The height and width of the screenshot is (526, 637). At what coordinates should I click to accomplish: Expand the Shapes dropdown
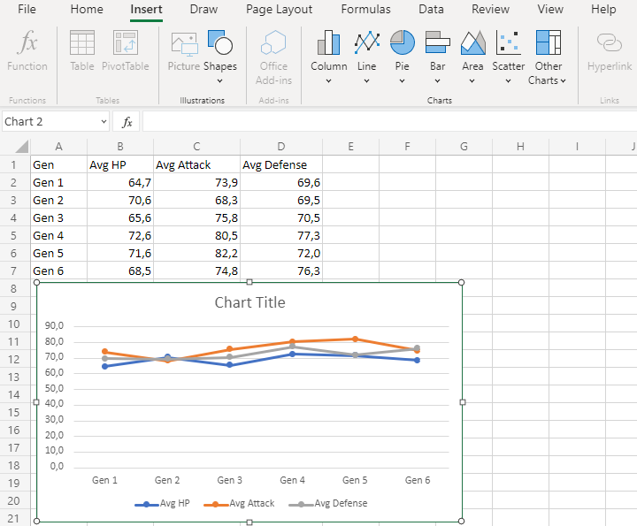click(220, 80)
